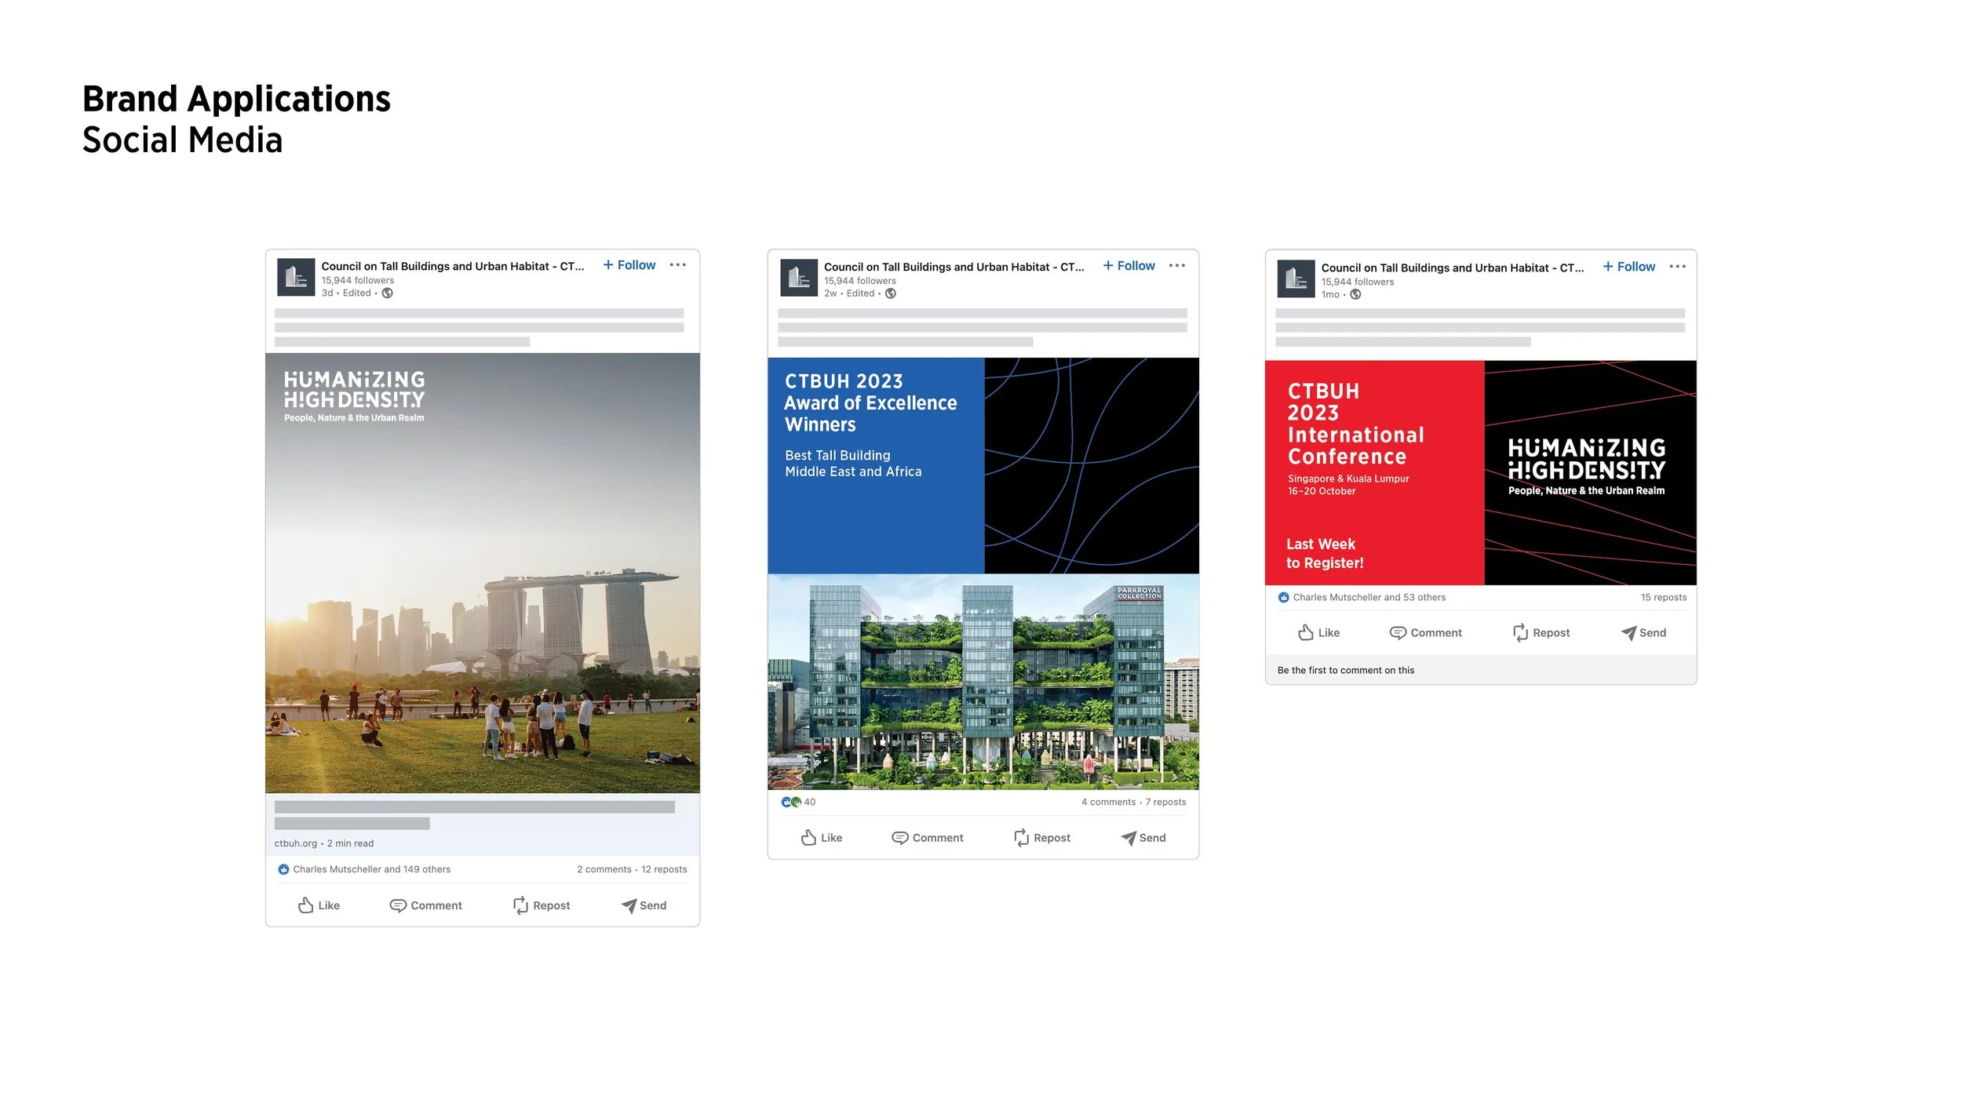Open three-dot menu on Award post
Image resolution: width=1962 pixels, height=1103 pixels.
[x=1176, y=266]
